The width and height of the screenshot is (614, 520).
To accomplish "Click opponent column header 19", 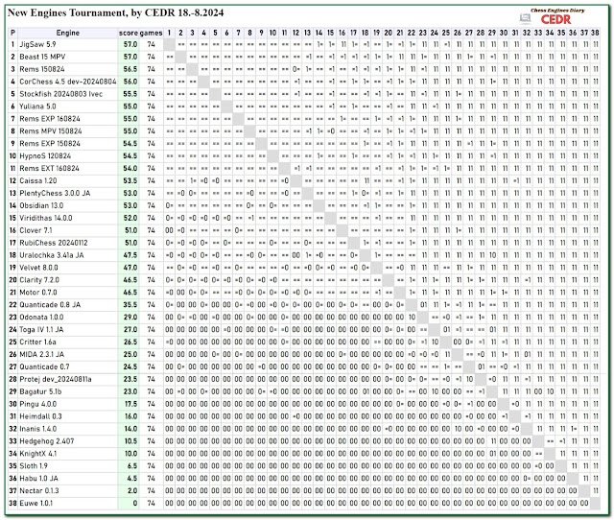I will [x=376, y=33].
